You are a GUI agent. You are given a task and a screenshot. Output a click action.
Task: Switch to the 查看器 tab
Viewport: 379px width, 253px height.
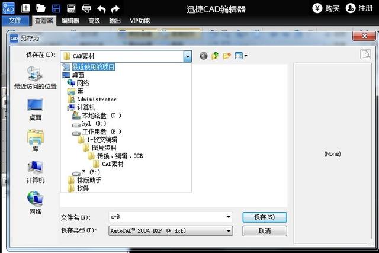click(x=44, y=21)
